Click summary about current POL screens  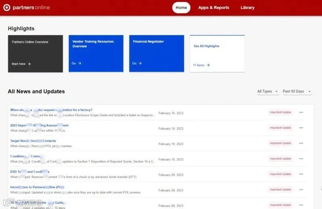[75, 192]
